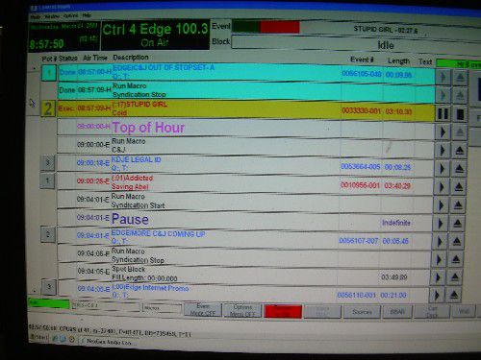
Task: Click the Sources button
Action: pos(362,312)
